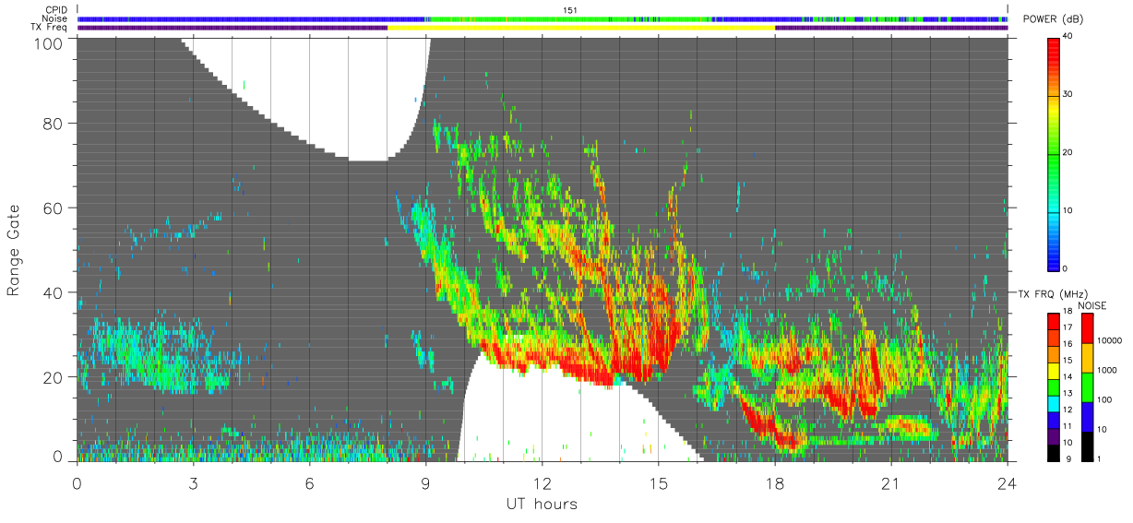Click the 10000 label on noise legend
This screenshot has width=1133, height=523.
pyautogui.click(x=1110, y=341)
